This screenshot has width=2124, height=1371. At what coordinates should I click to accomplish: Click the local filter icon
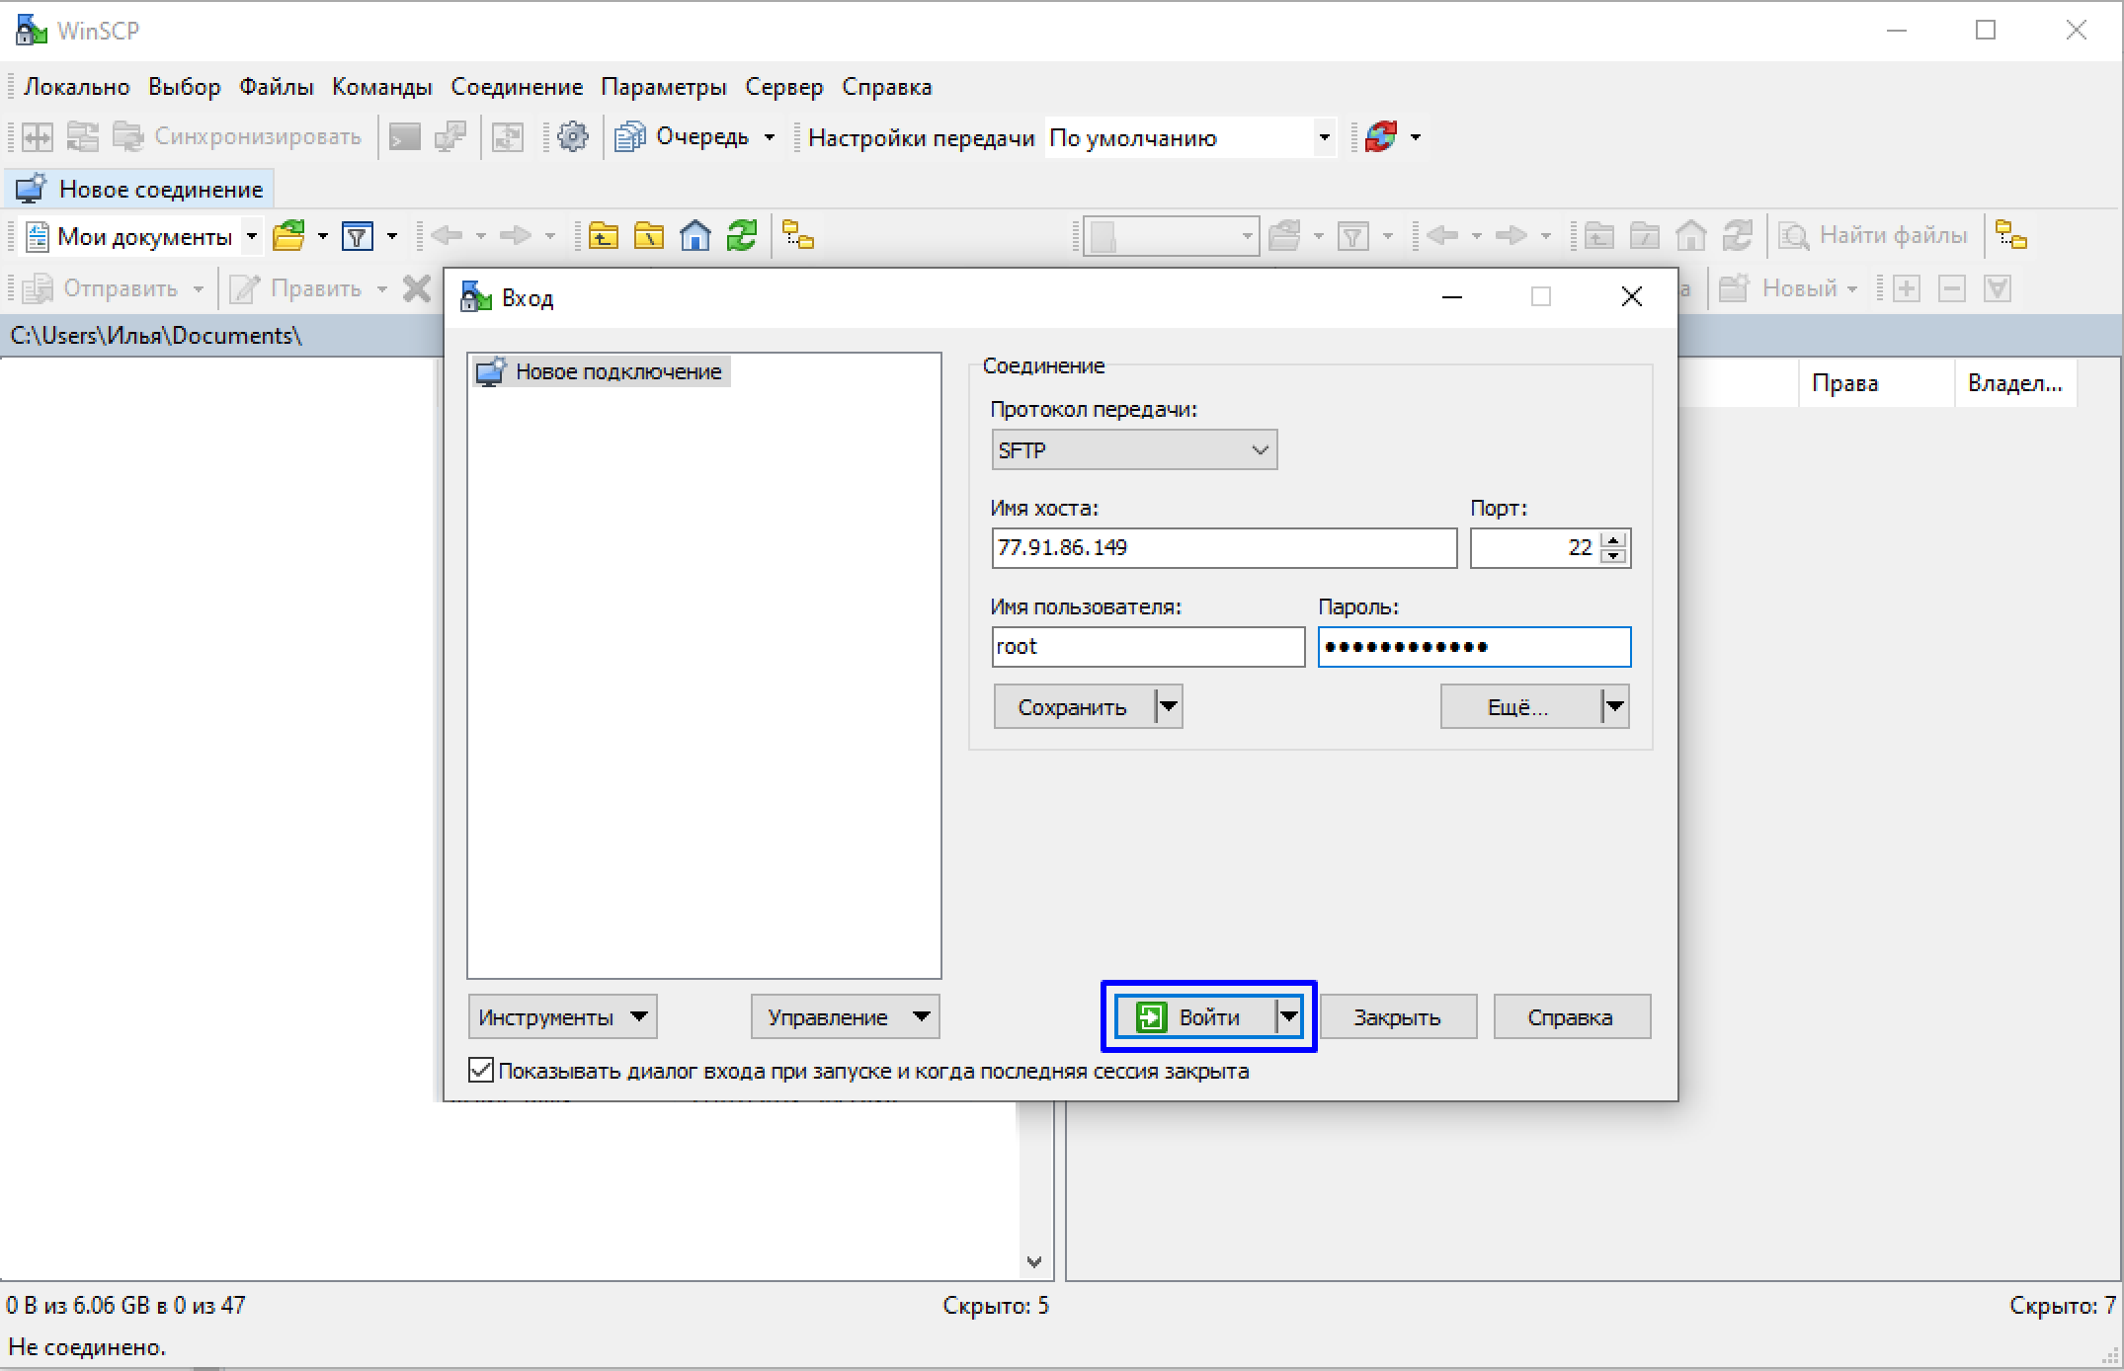(357, 236)
